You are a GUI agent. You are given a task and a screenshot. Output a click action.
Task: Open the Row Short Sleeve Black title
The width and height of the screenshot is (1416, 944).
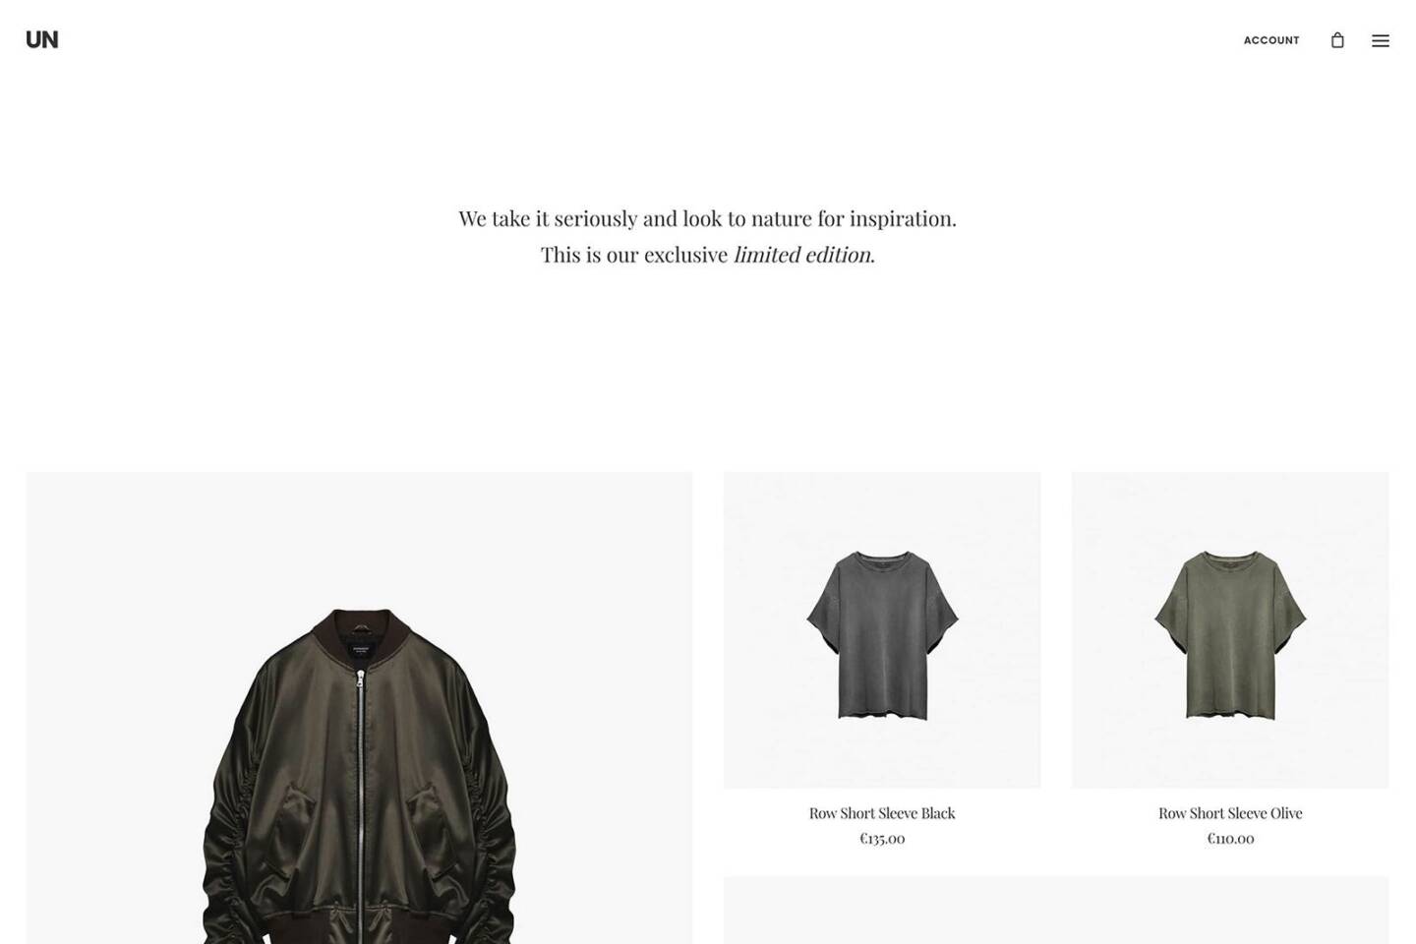pos(882,813)
